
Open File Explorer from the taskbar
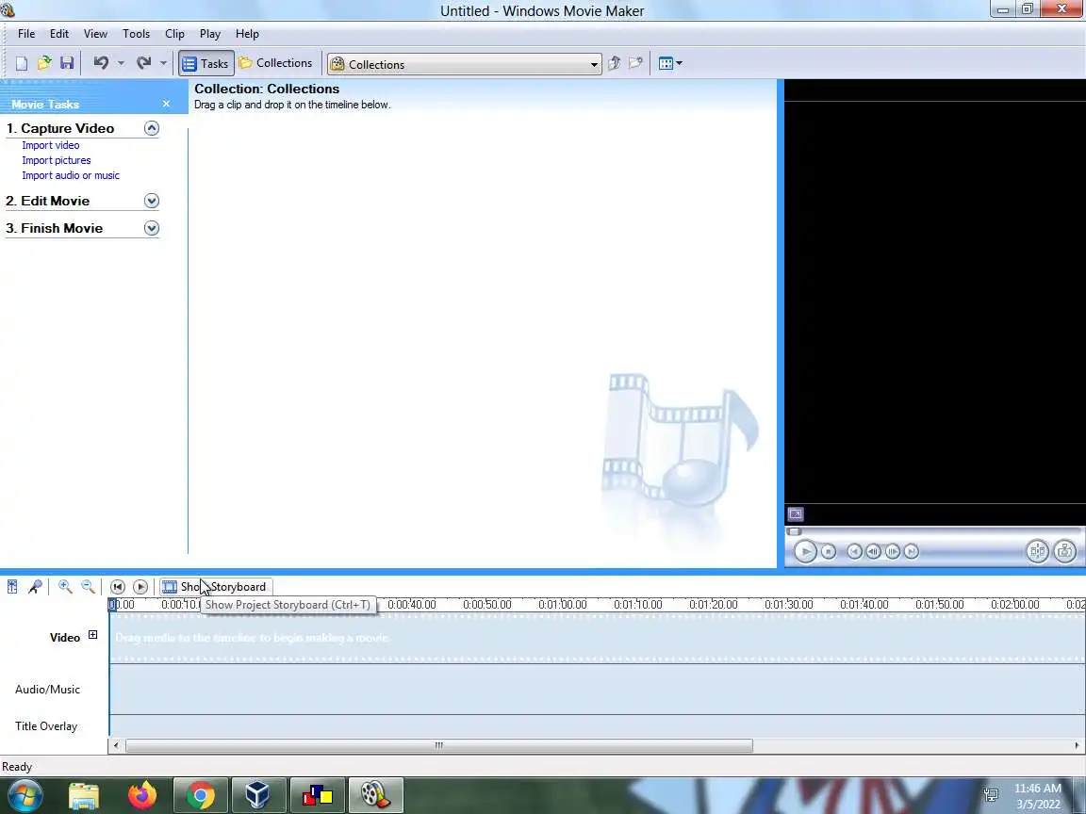tap(84, 796)
